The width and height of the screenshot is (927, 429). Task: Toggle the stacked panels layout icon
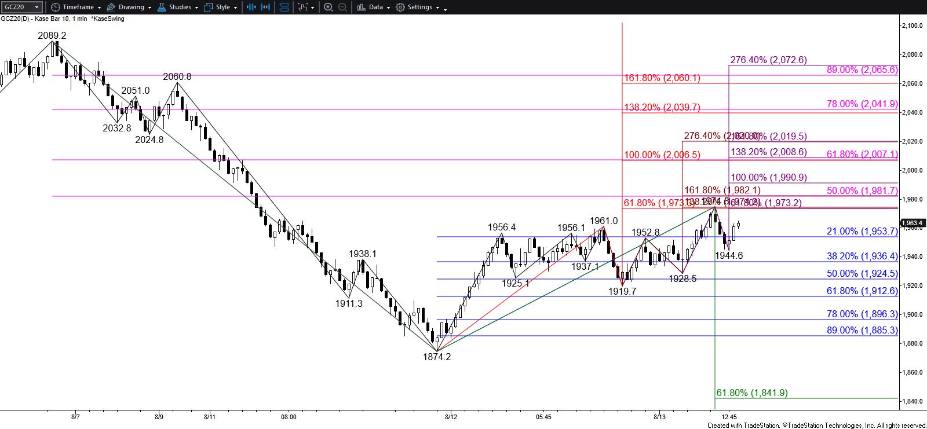pos(284,8)
